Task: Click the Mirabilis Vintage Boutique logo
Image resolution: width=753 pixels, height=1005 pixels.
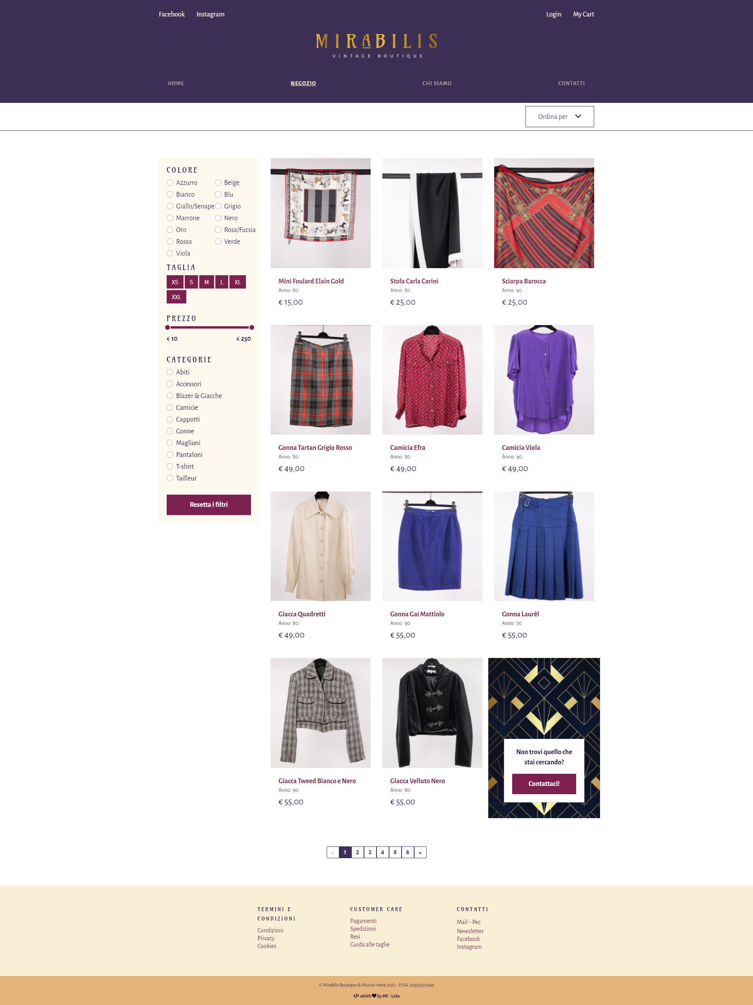Action: pyautogui.click(x=376, y=46)
